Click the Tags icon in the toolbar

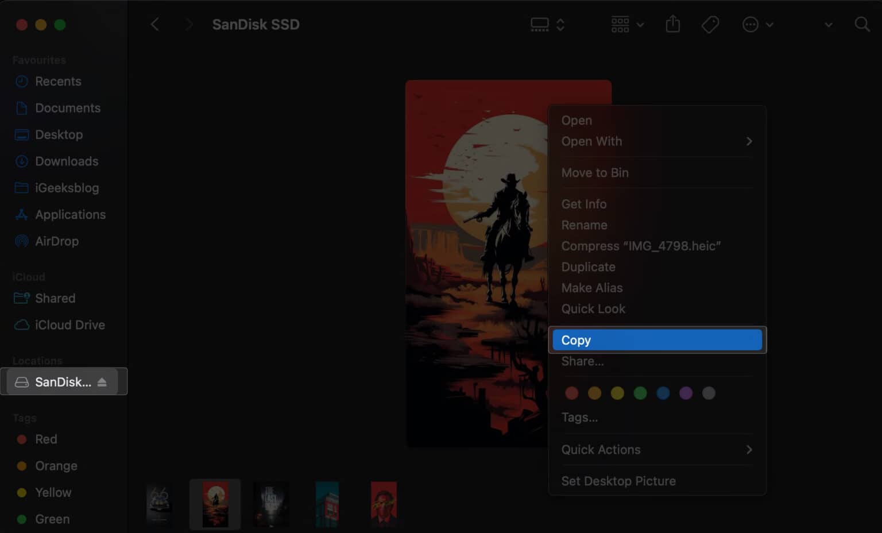point(710,24)
